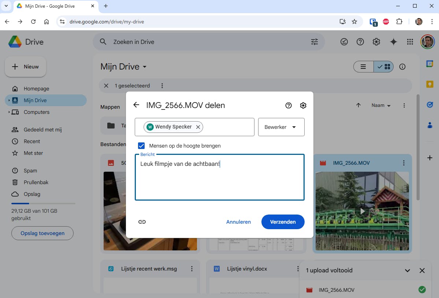Collapse the upload voltooid panel
Viewport: 439px width, 298px height.
(x=408, y=271)
